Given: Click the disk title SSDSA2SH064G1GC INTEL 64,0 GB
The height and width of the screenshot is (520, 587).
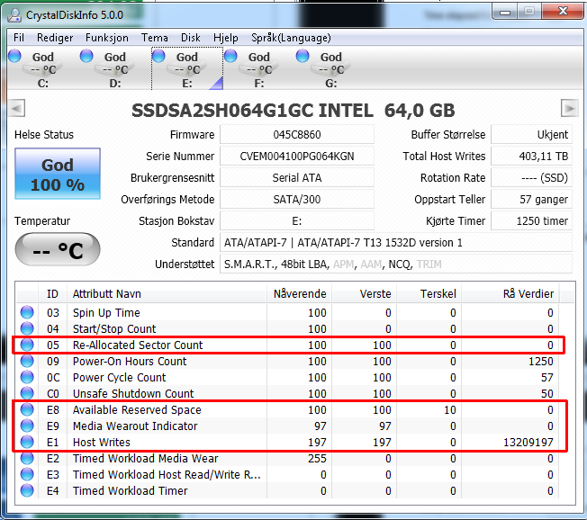Looking at the screenshot, I should pos(293,111).
